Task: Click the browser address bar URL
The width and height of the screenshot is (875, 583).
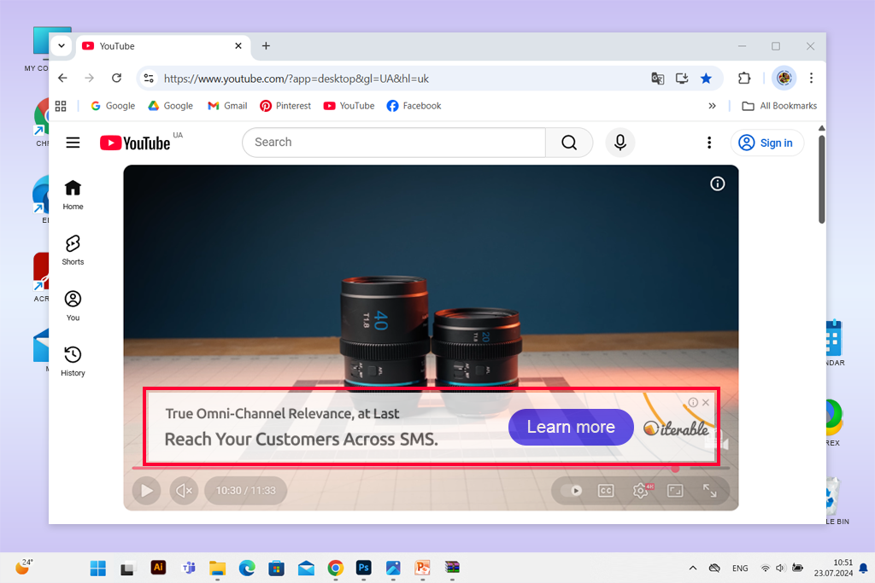Action: pyautogui.click(x=297, y=79)
